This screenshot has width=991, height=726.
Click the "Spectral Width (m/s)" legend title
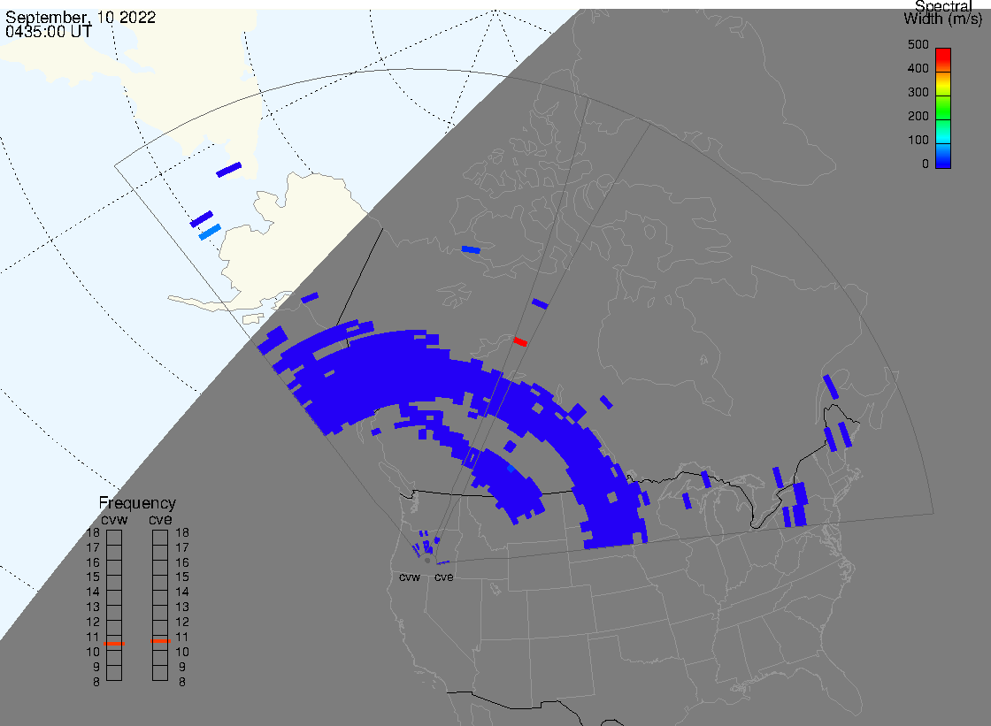(943, 12)
